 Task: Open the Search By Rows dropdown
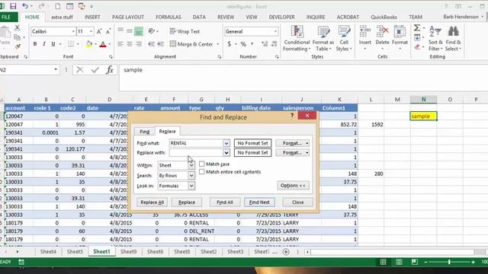pyautogui.click(x=191, y=176)
